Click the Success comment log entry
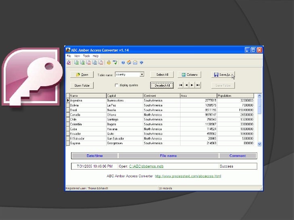The height and width of the screenshot is (220, 294). (x=226, y=166)
